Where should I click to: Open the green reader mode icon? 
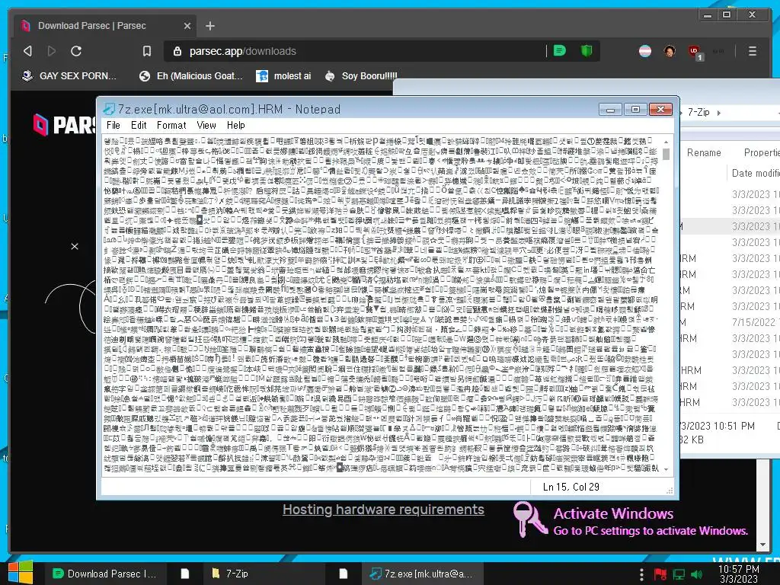(560, 51)
